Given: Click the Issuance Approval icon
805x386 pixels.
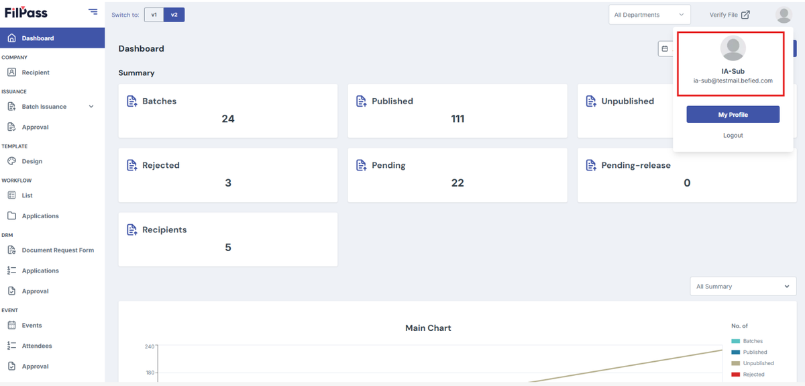Looking at the screenshot, I should coord(11,127).
